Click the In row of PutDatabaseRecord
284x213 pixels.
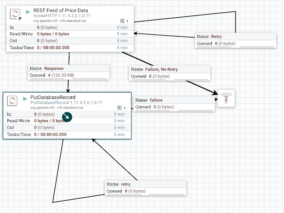[67, 114]
